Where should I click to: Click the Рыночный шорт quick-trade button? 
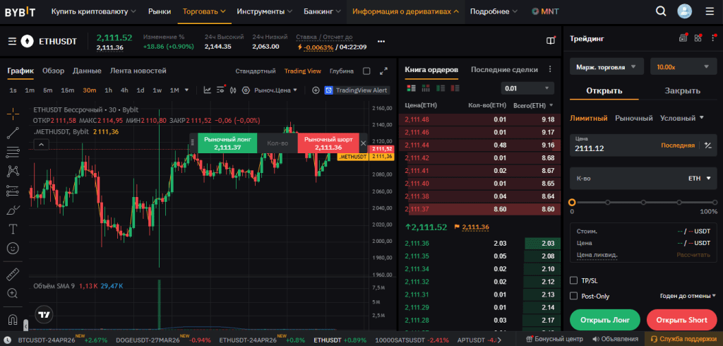pyautogui.click(x=329, y=143)
